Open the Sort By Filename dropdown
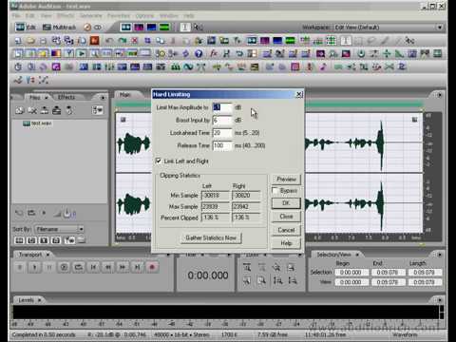 [x=81, y=229]
